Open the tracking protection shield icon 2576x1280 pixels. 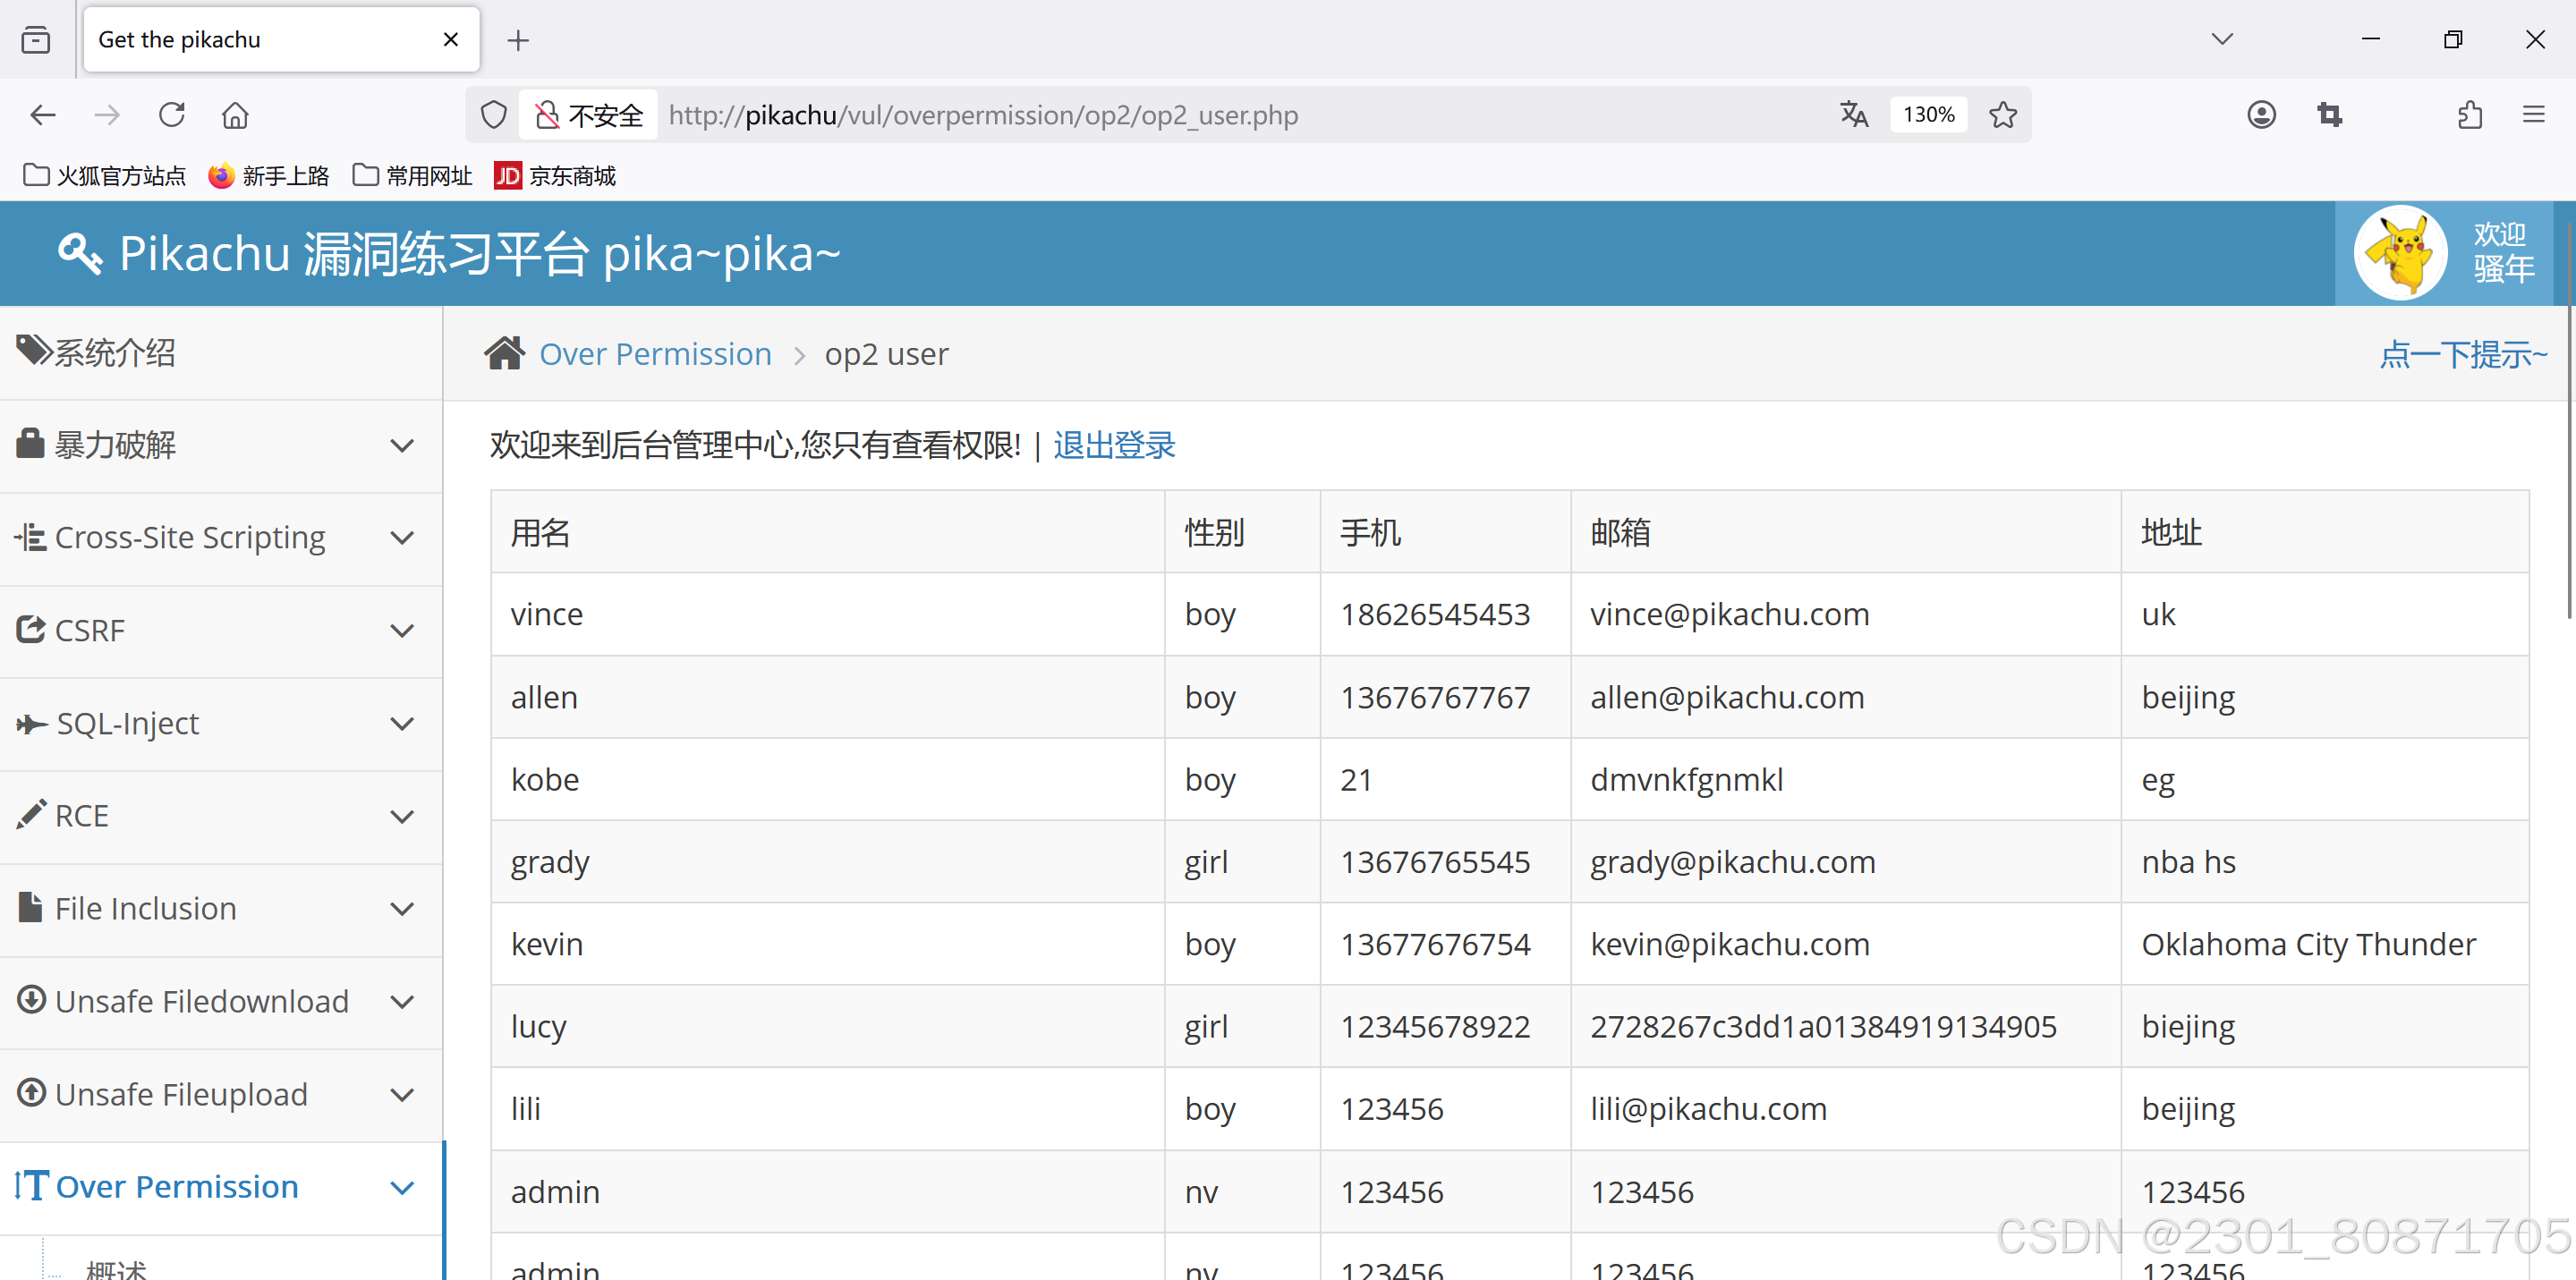pos(493,115)
